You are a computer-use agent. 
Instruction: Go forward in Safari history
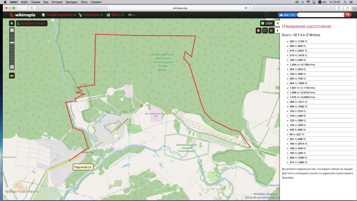tap(25, 8)
